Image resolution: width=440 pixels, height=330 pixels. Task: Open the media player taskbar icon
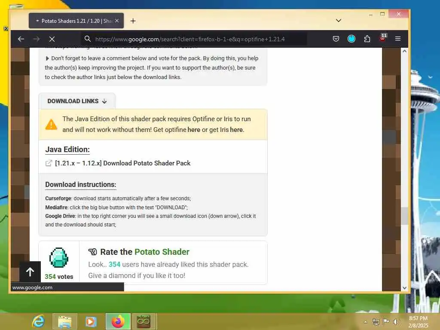91,321
